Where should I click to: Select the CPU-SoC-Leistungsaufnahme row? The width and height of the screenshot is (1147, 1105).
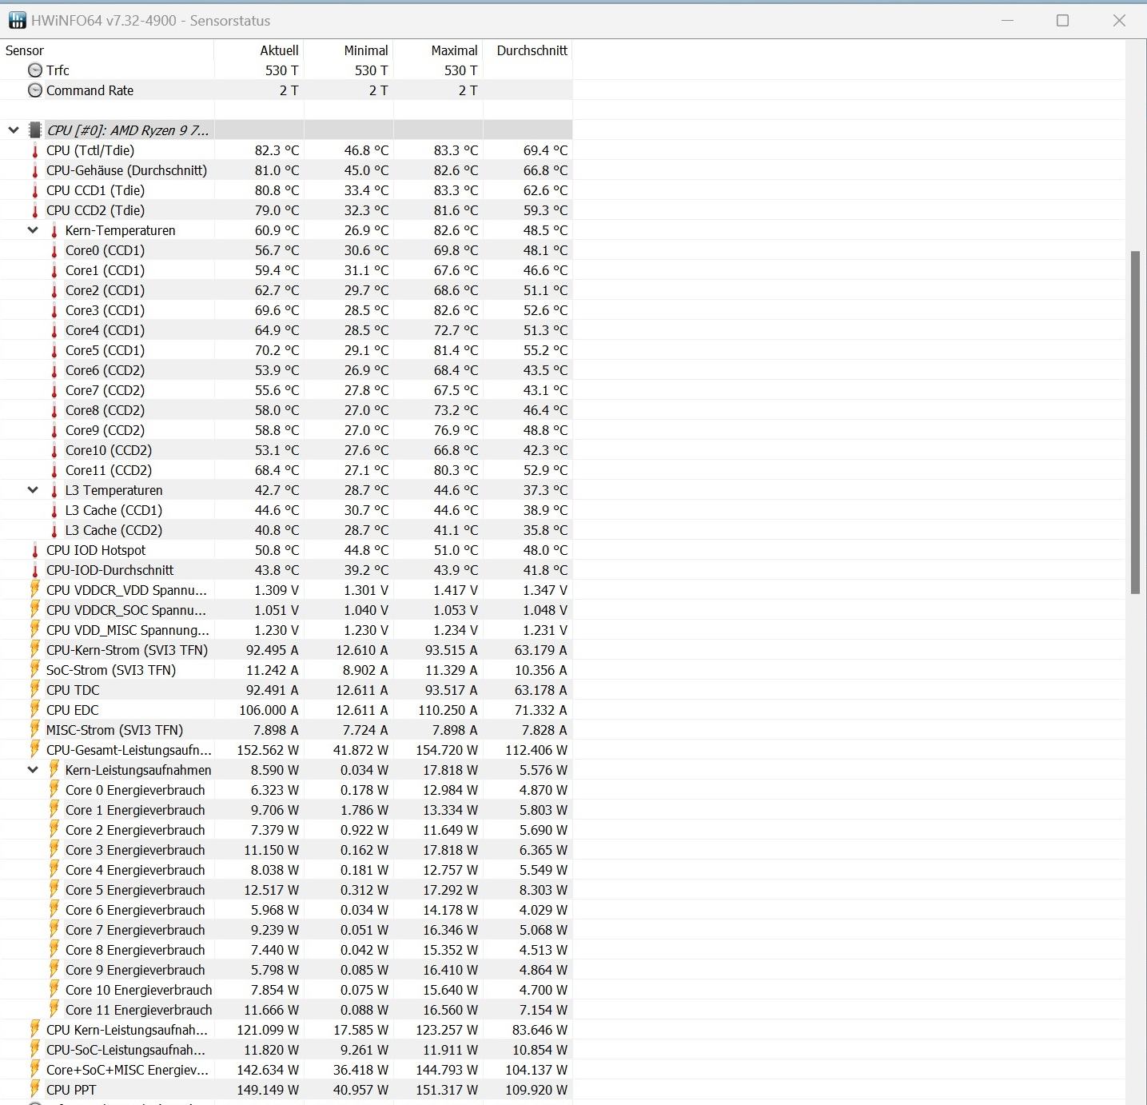(286, 1050)
